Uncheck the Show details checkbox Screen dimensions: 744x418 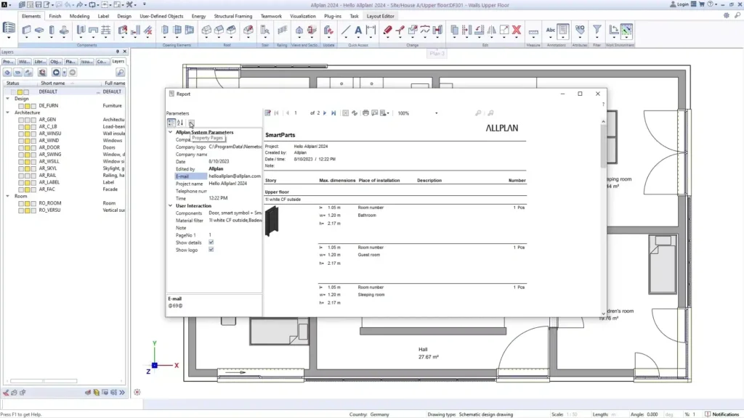point(211,242)
